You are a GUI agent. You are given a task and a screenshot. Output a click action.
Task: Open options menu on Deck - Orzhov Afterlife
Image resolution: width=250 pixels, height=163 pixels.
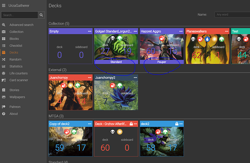click(136, 124)
